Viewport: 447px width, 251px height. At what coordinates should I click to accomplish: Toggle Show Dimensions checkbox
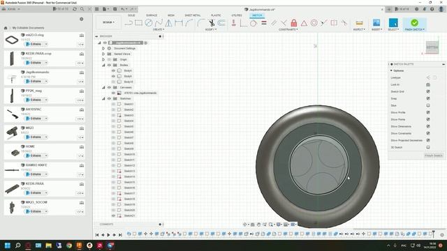(x=428, y=126)
